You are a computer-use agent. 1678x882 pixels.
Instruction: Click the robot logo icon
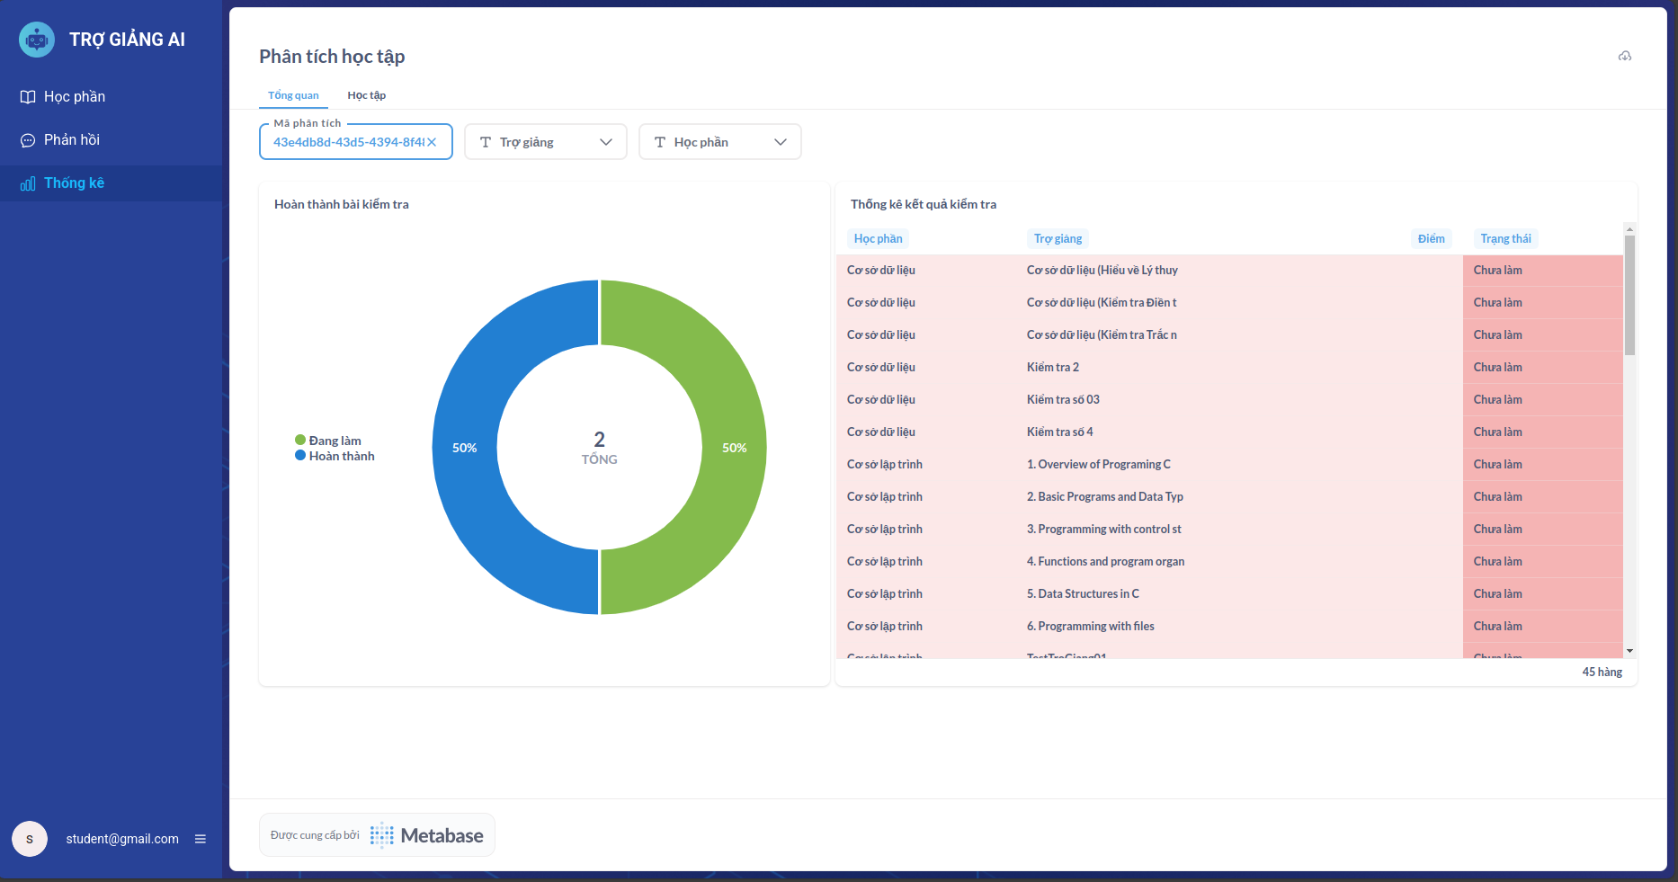[x=37, y=40]
